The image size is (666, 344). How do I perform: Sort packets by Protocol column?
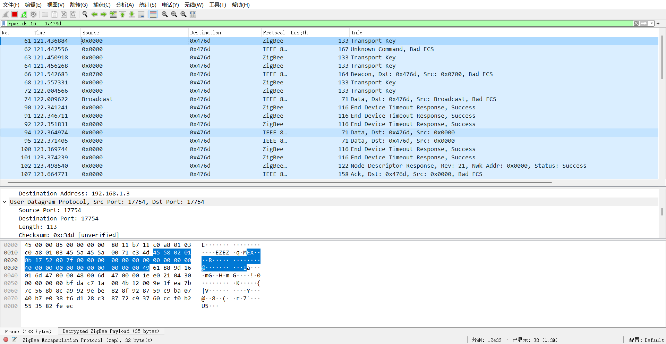tap(274, 33)
